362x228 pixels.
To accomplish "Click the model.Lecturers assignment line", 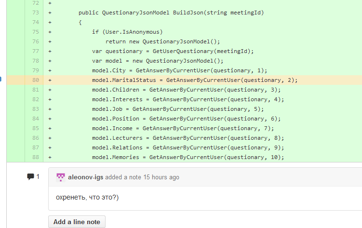I will pos(188,138).
